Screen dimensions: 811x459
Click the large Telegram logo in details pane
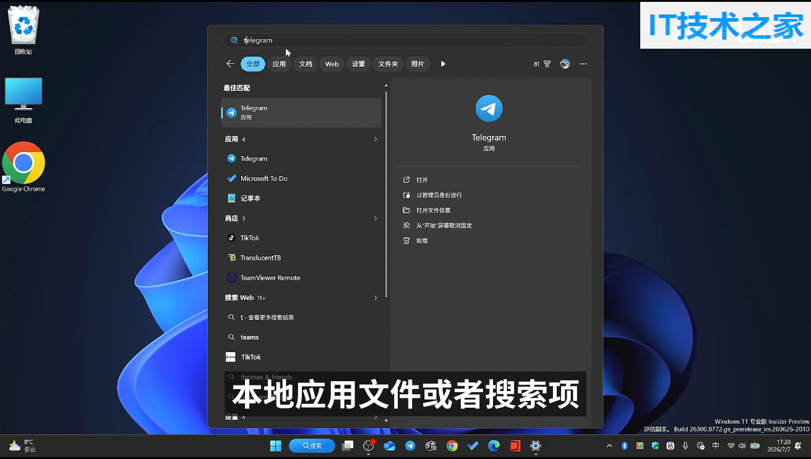tap(489, 109)
